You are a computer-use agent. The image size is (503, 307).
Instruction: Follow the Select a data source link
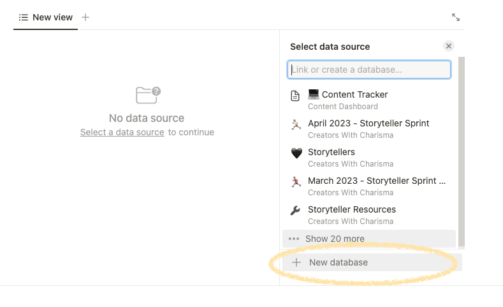pyautogui.click(x=122, y=132)
